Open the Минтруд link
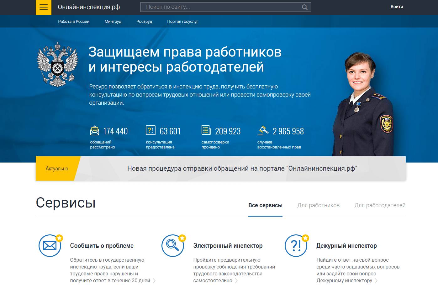The image size is (438, 291). click(x=113, y=22)
